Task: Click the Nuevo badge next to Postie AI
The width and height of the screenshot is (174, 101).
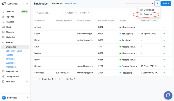Action: coord(24,12)
